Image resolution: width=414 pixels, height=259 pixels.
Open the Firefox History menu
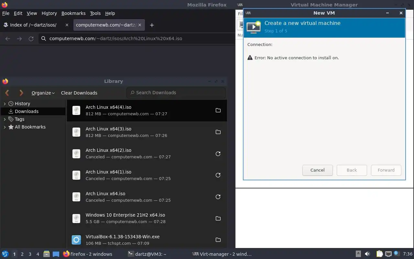coord(49,13)
